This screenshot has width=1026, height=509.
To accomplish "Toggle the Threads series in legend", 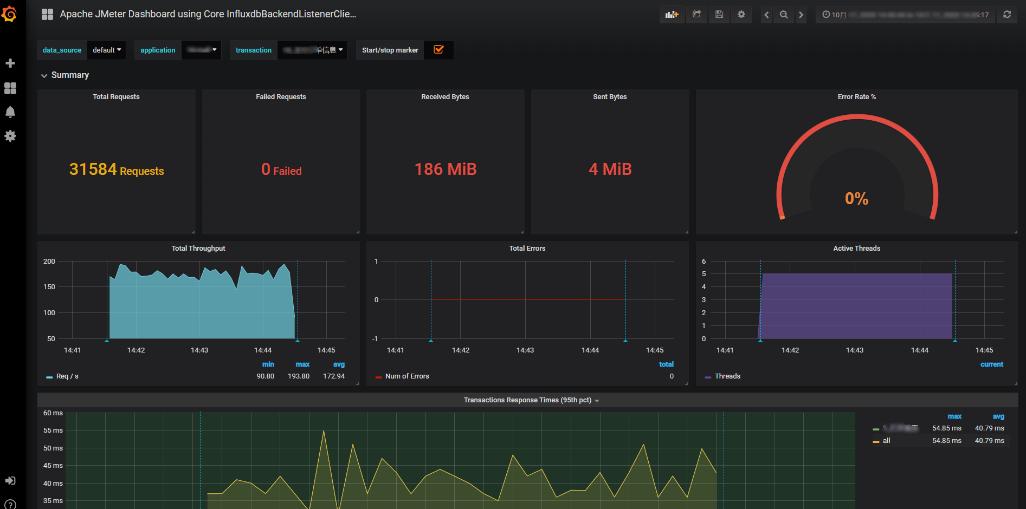I will tap(727, 376).
